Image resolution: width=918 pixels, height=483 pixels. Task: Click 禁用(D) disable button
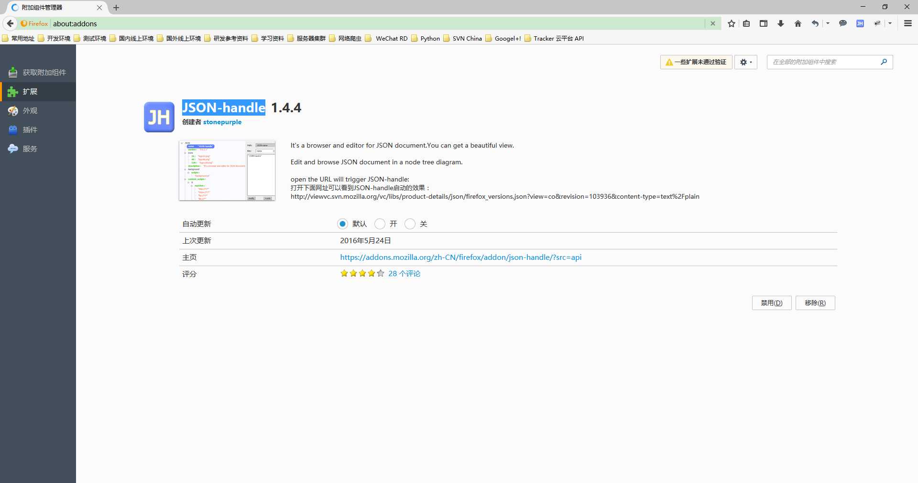point(772,303)
